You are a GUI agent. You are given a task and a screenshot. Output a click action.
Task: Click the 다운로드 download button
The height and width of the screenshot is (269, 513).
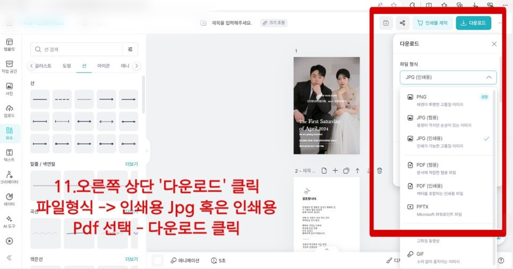coord(473,23)
